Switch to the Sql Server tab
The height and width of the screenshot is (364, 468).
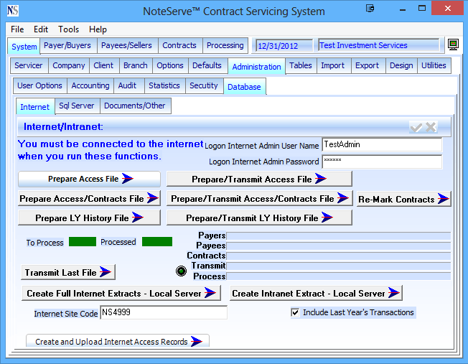(x=77, y=106)
